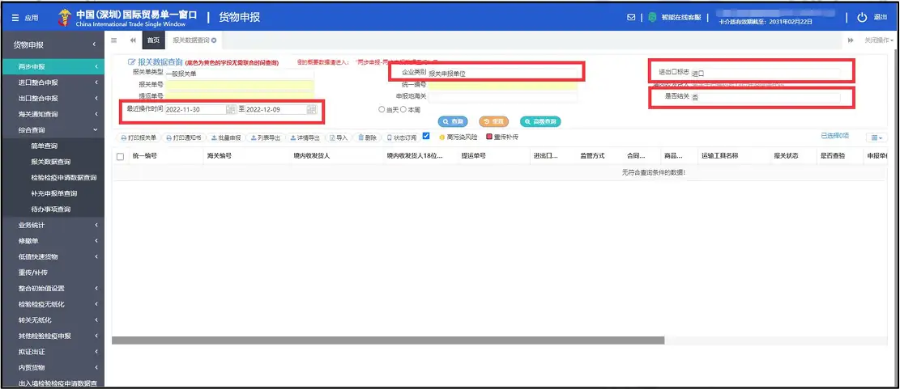Expand the 修撤单 menu
Image resolution: width=900 pixels, height=389 pixels.
pyautogui.click(x=52, y=241)
